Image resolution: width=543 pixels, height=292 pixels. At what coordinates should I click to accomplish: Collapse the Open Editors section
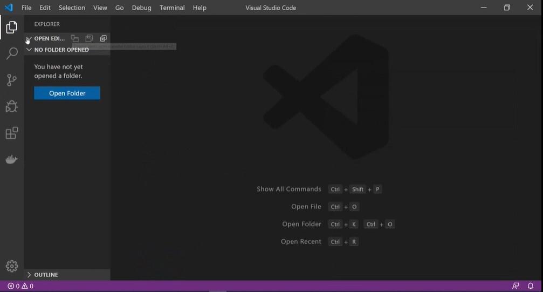point(29,38)
